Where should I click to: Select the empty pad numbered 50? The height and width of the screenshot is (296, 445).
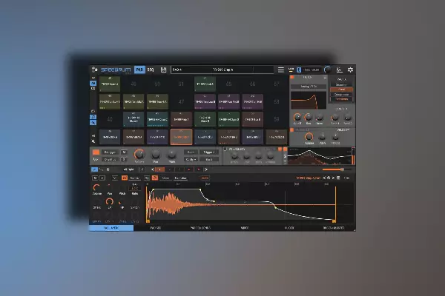pyautogui.click(x=157, y=84)
